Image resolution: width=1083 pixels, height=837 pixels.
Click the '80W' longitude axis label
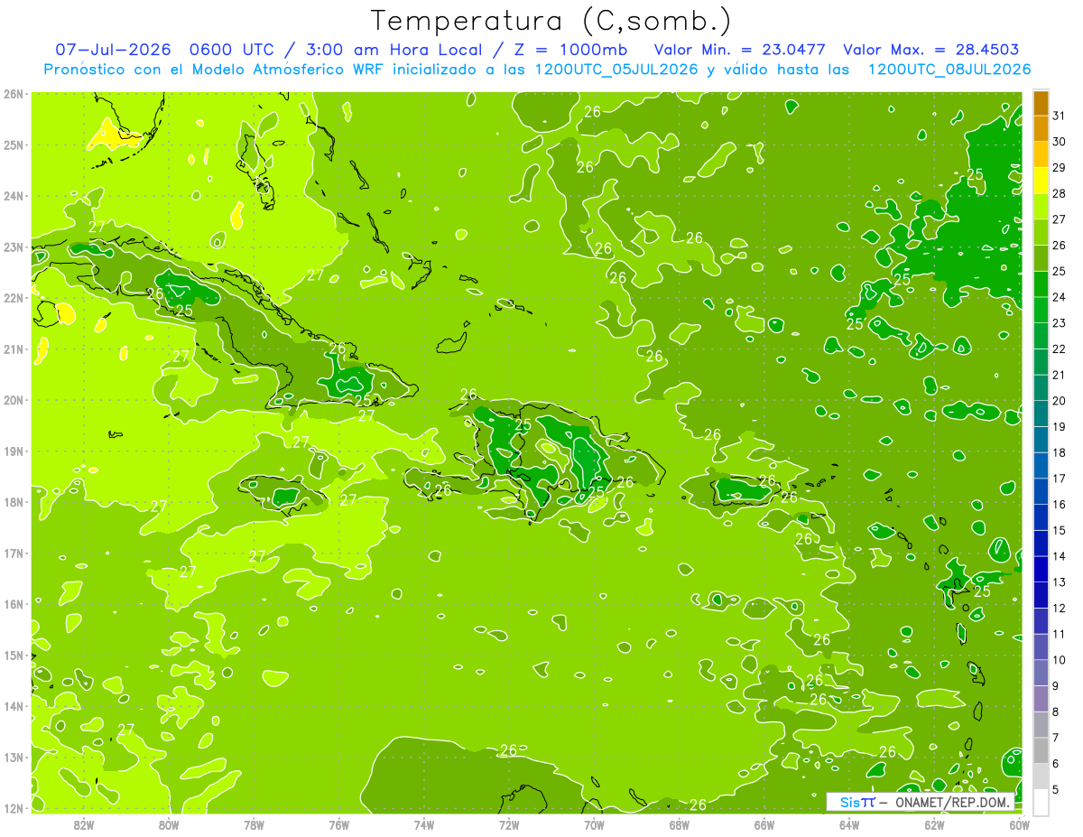(x=169, y=823)
